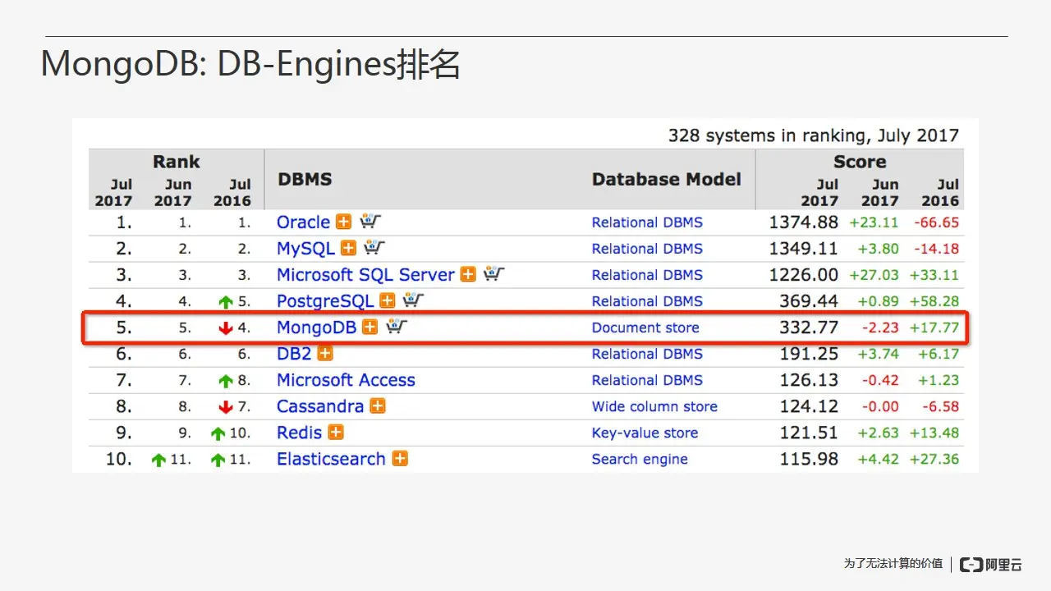Click the DBMS column header

305,179
